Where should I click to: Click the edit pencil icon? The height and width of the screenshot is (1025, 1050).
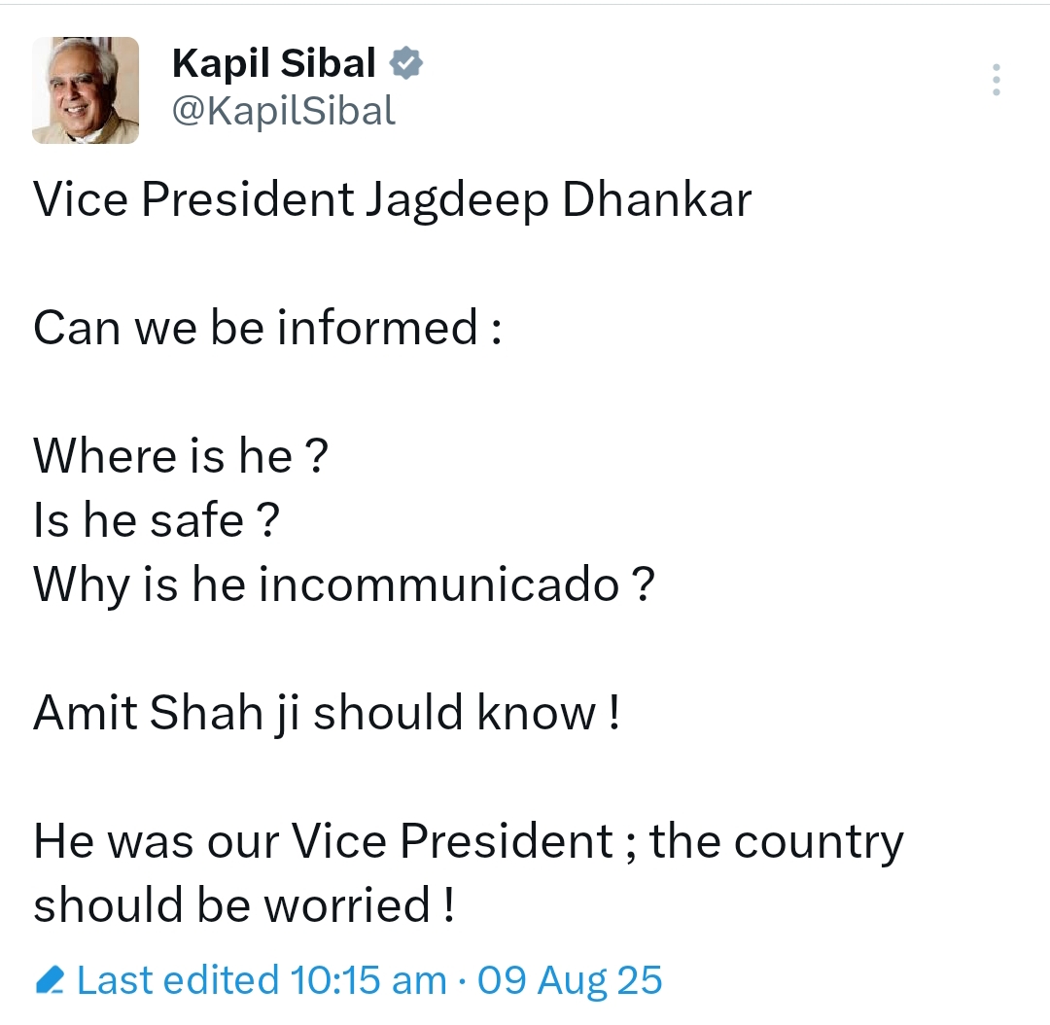click(49, 979)
